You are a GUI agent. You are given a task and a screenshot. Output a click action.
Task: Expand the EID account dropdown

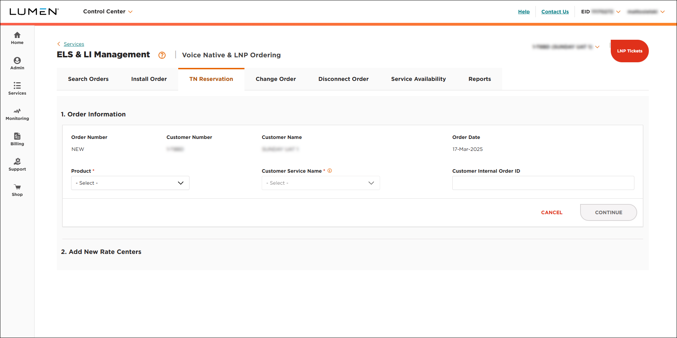click(601, 12)
